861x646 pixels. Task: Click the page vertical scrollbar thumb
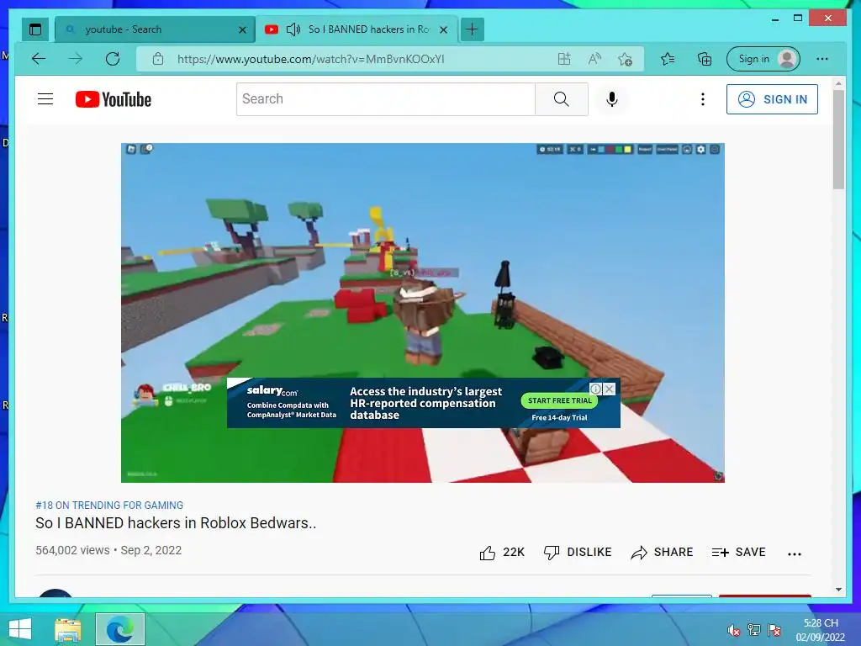click(x=838, y=140)
